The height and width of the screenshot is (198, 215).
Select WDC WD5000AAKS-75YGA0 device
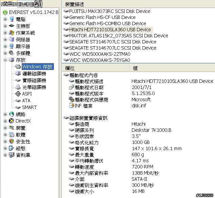click(100, 60)
